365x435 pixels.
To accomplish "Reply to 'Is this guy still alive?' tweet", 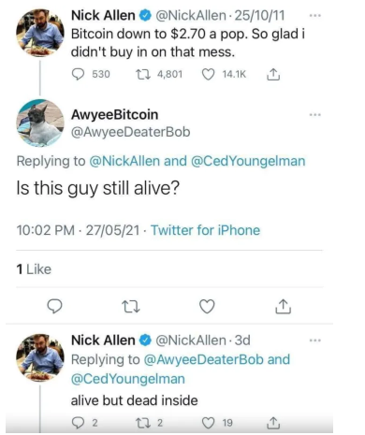I will tap(54, 306).
